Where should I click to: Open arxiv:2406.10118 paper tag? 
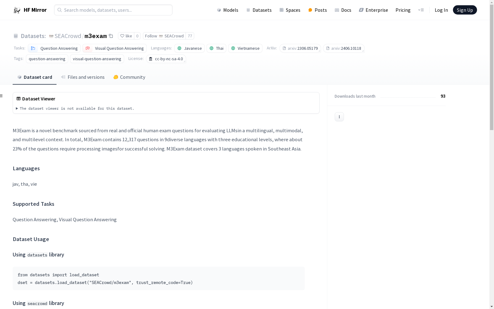point(344,48)
